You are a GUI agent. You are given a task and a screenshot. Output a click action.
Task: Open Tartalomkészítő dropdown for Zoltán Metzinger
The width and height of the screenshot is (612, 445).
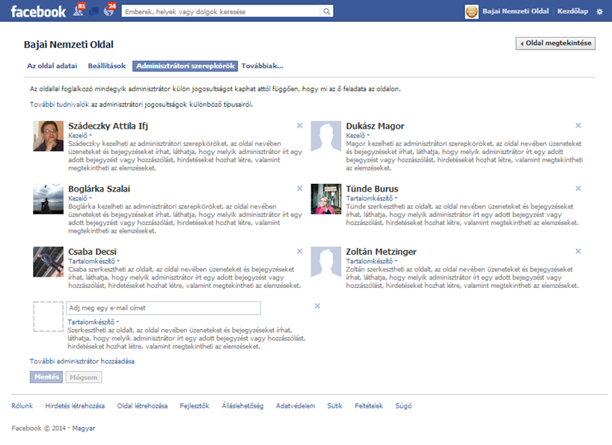[x=372, y=261]
